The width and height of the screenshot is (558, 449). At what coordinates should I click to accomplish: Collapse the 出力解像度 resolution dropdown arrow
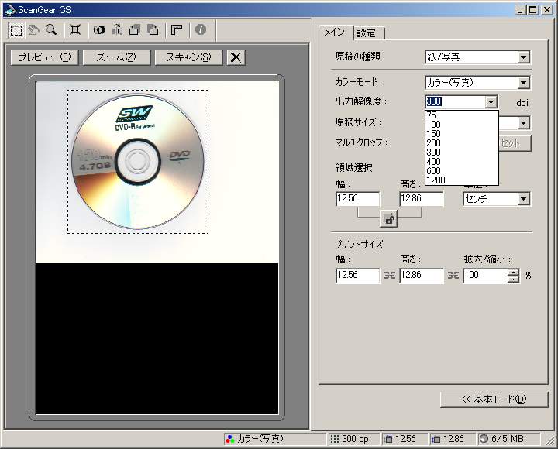(491, 102)
